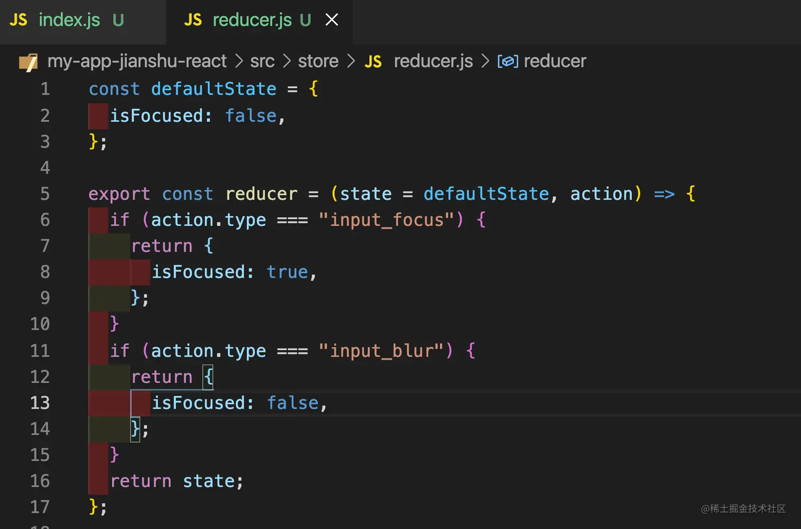This screenshot has height=529, width=801.
Task: Place cursor on 'defaultState' declaration on line 1
Action: pos(213,89)
